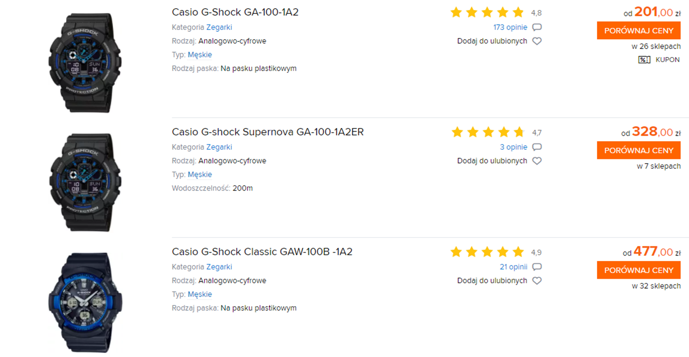Click heart icon for Casio G-Shock GA-100-1A2
689x357 pixels.
537,41
